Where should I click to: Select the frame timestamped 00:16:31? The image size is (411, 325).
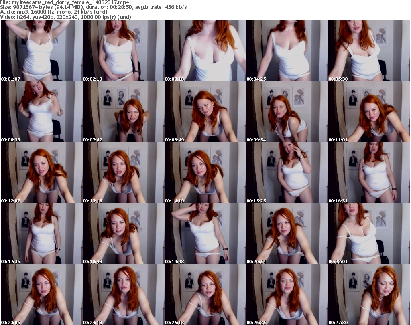pos(369,173)
